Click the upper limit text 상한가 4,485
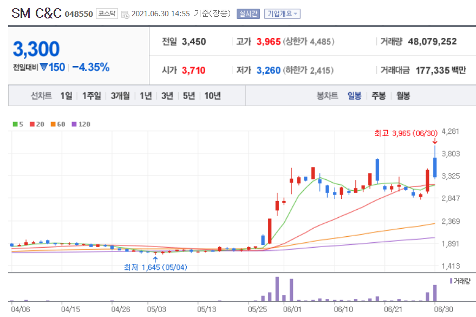Image resolution: width=476 pixels, height=317 pixels. [x=309, y=42]
